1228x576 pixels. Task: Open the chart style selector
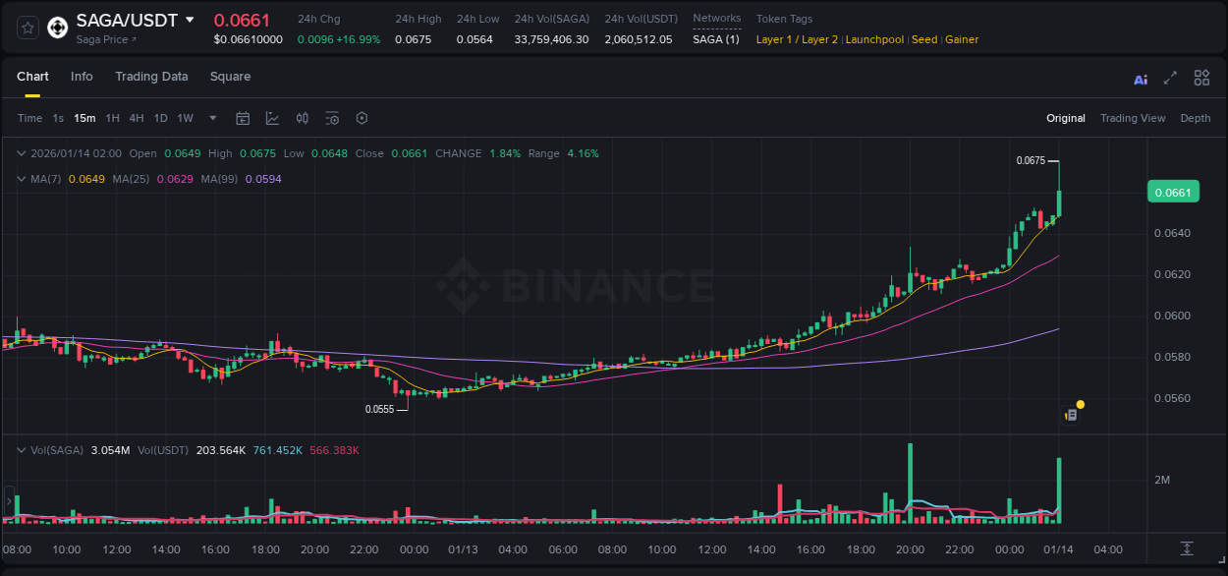point(273,118)
